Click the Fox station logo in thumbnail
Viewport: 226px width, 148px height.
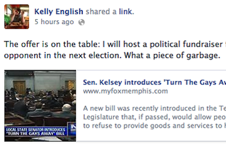(72, 128)
